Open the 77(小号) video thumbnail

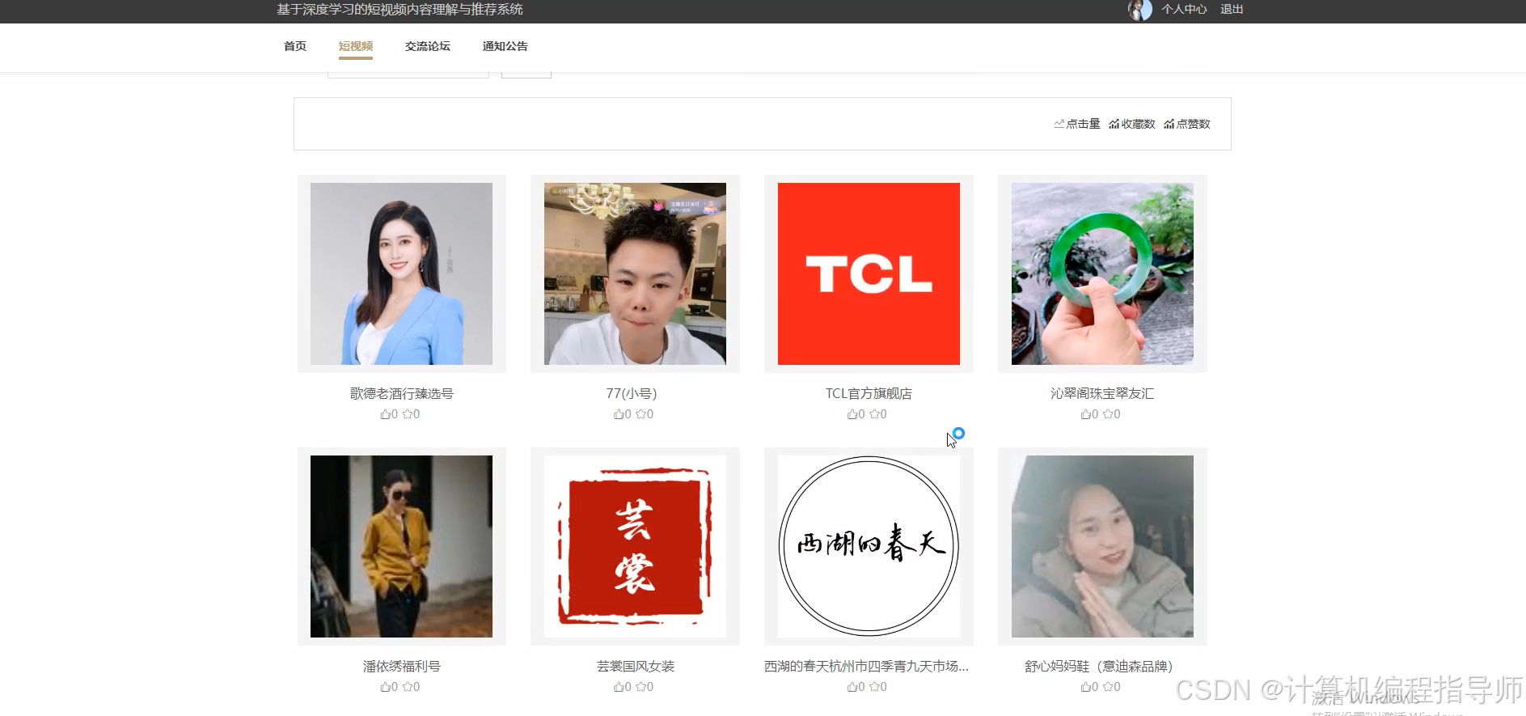635,273
